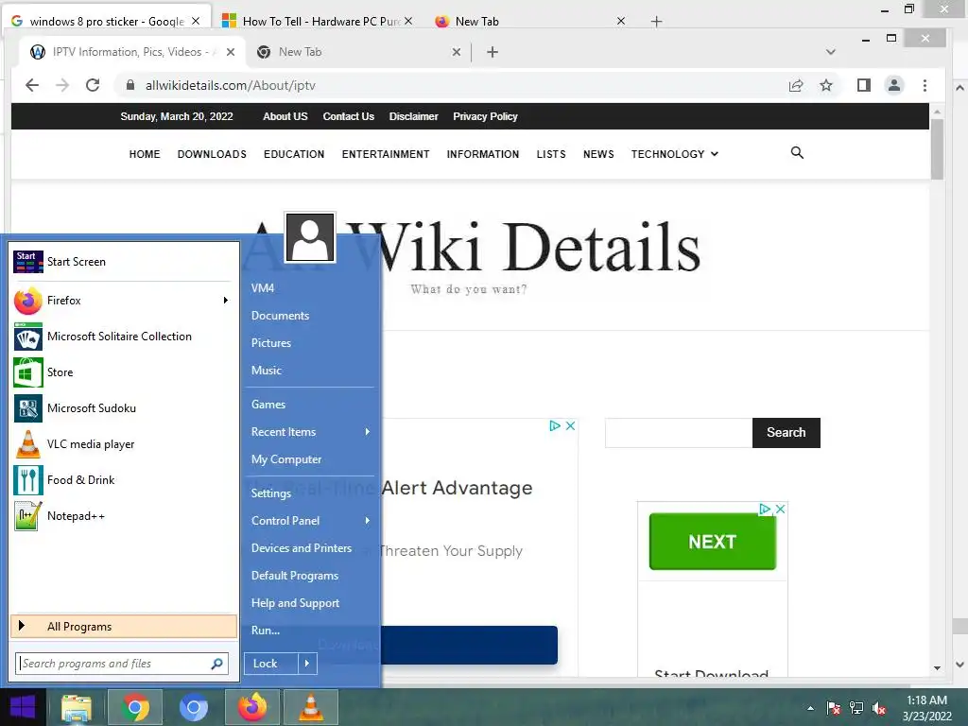Open Chrome three-dot menu
Screen dimensions: 968x726
click(925, 85)
